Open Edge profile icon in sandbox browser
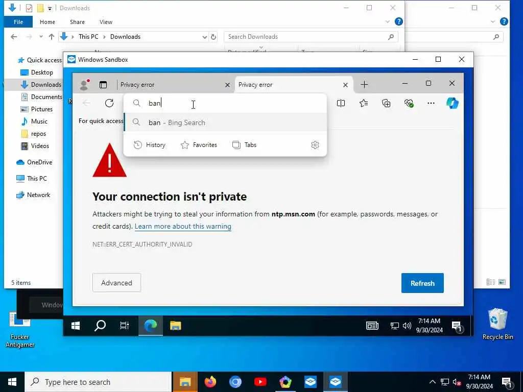The height and width of the screenshot is (392, 523). tap(85, 85)
